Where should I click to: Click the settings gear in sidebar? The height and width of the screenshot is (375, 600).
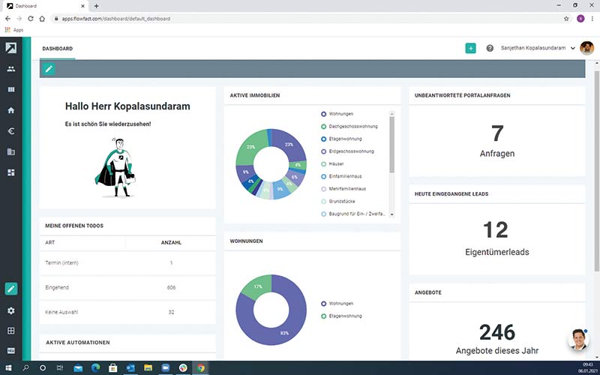11,310
